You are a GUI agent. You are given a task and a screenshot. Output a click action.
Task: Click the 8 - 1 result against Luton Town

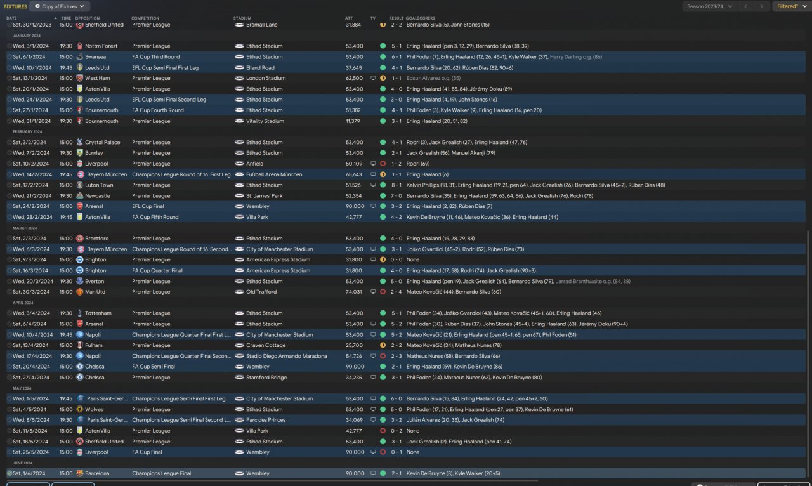396,185
